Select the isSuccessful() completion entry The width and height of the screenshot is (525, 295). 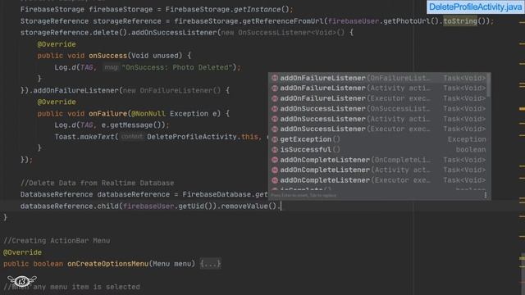tap(379, 149)
